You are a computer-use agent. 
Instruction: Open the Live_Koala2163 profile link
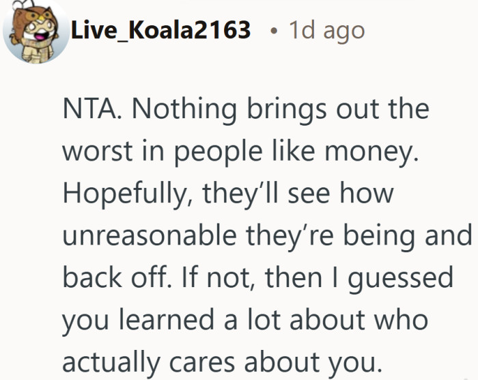click(160, 30)
